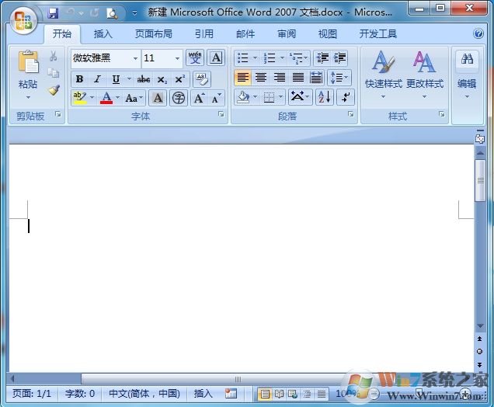Viewport: 494px width, 407px height.
Task: Switch to the 引用 tab
Action: (x=204, y=33)
